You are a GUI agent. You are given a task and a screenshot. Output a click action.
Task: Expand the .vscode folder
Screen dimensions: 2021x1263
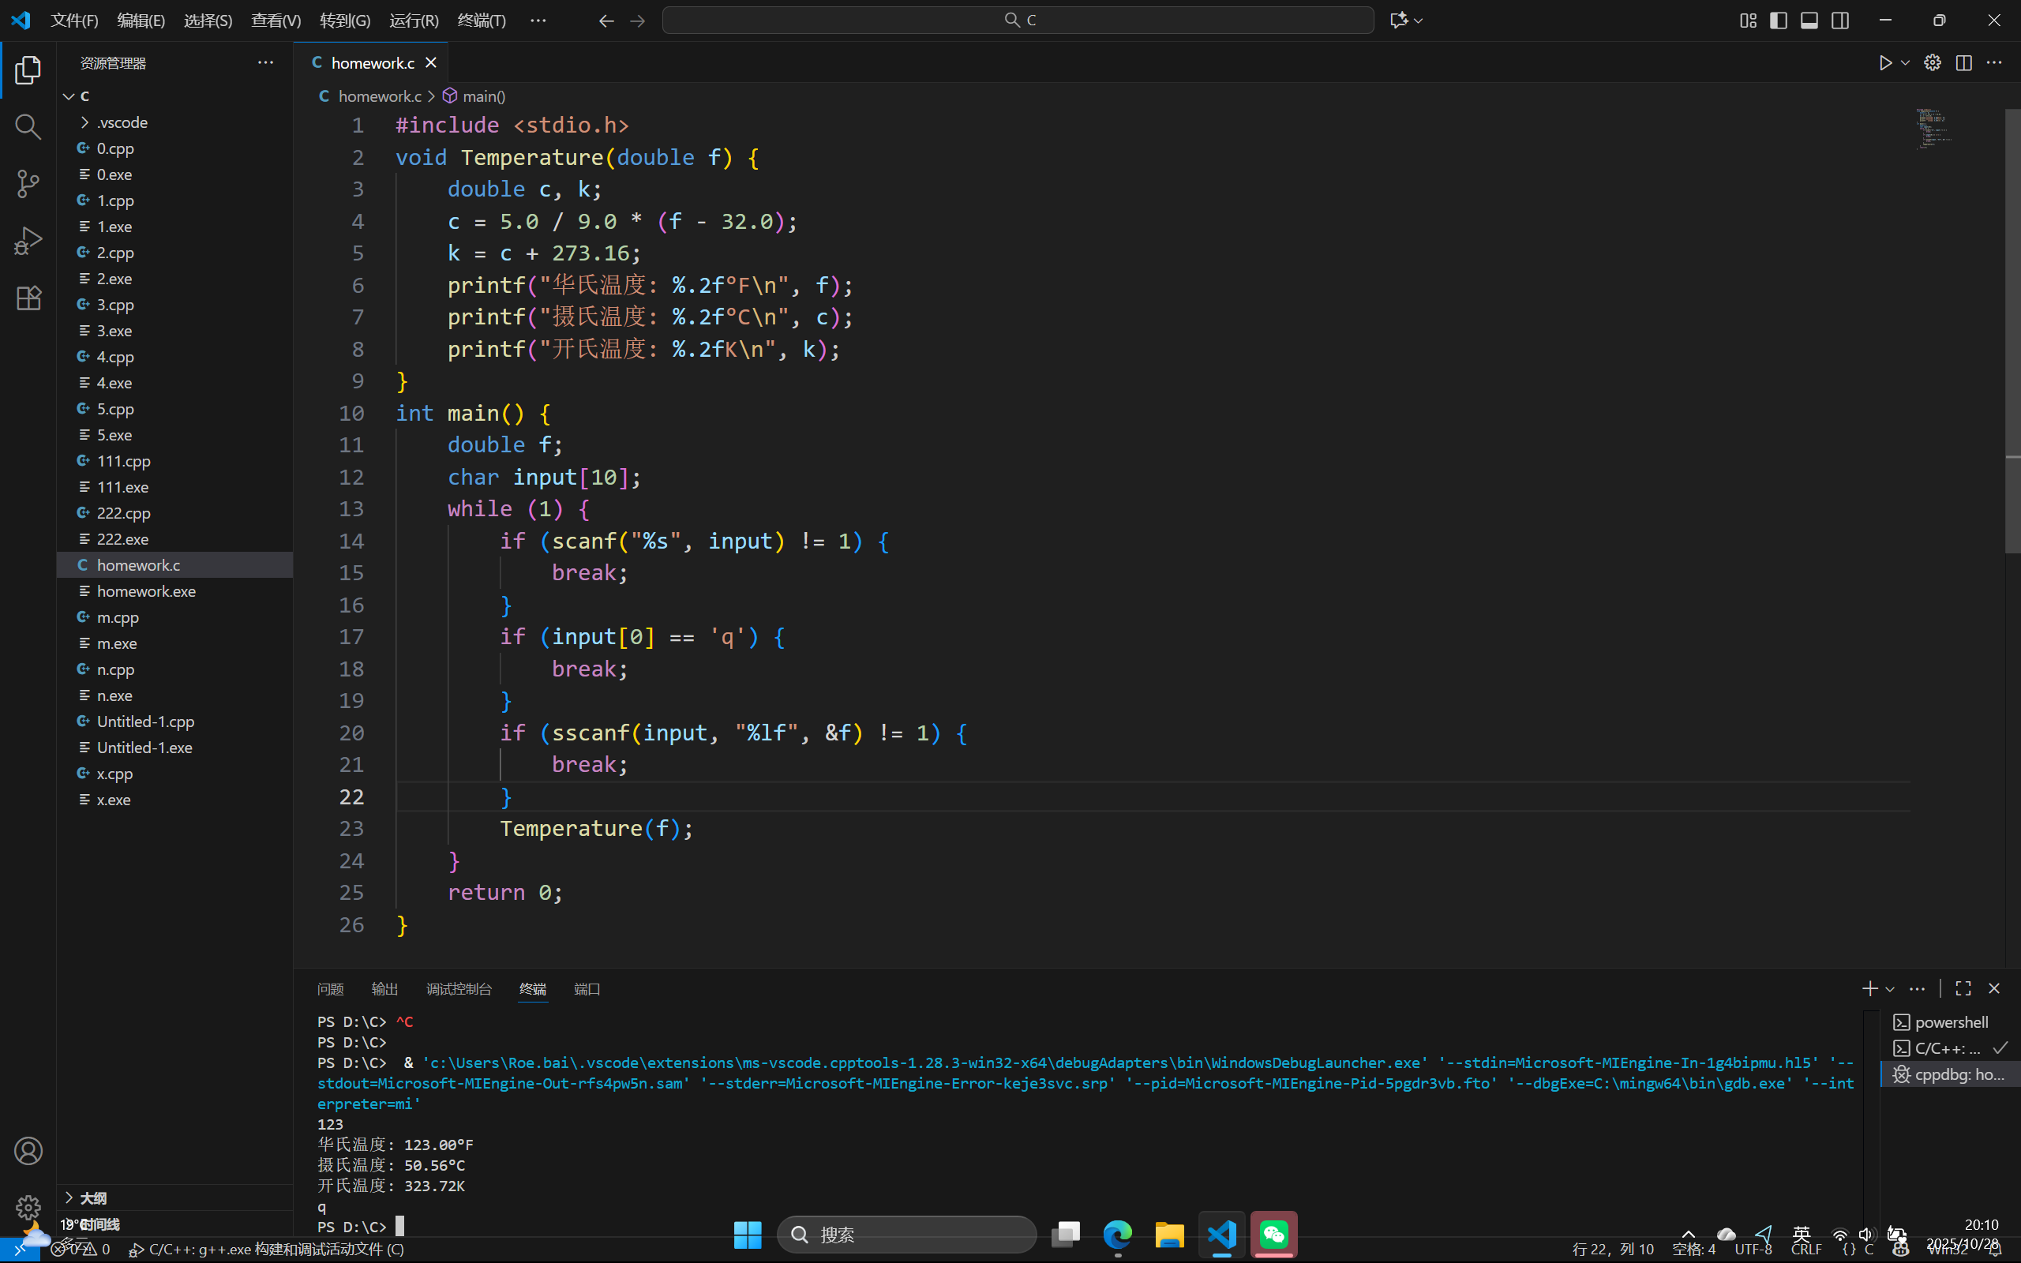[x=122, y=122]
